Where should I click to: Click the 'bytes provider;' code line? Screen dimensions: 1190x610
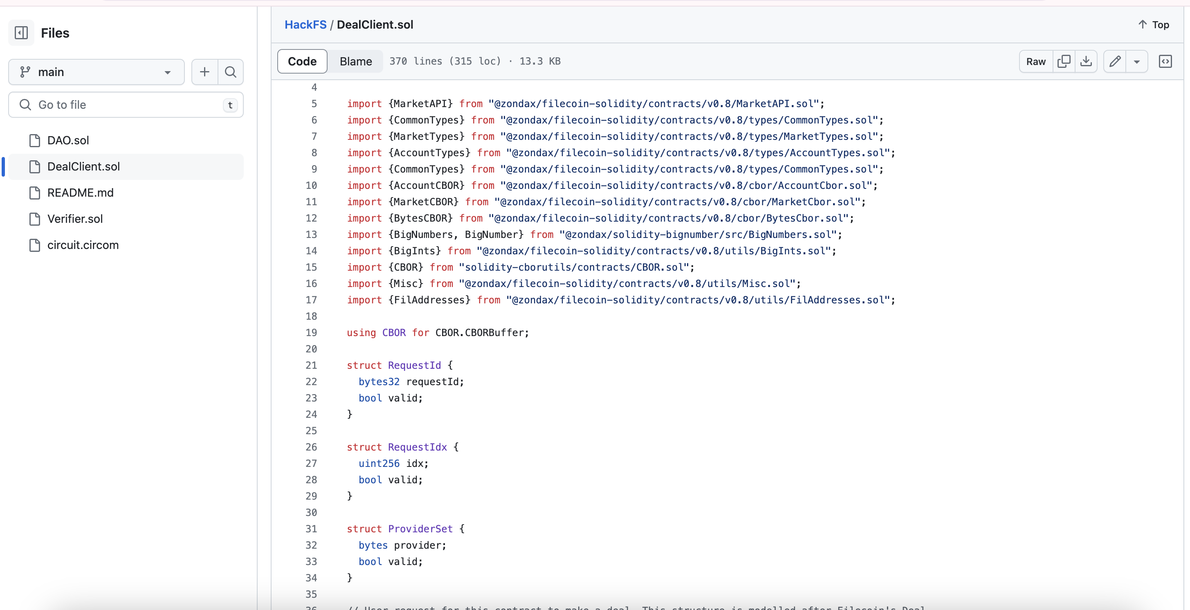[402, 545]
